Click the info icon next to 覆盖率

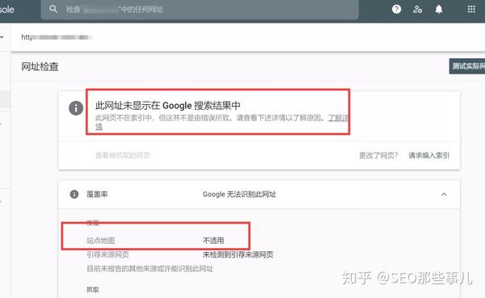click(x=74, y=194)
